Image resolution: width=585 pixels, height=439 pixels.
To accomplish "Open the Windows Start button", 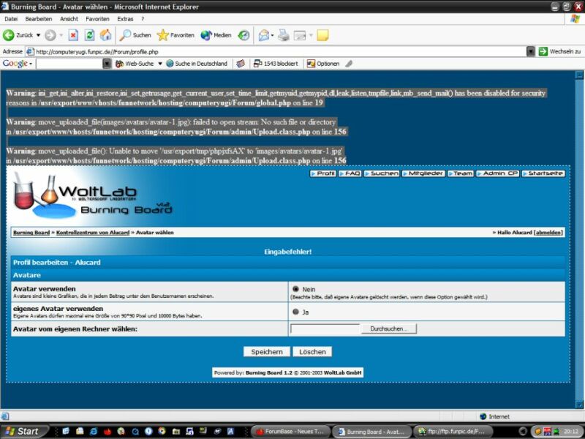I will click(23, 432).
